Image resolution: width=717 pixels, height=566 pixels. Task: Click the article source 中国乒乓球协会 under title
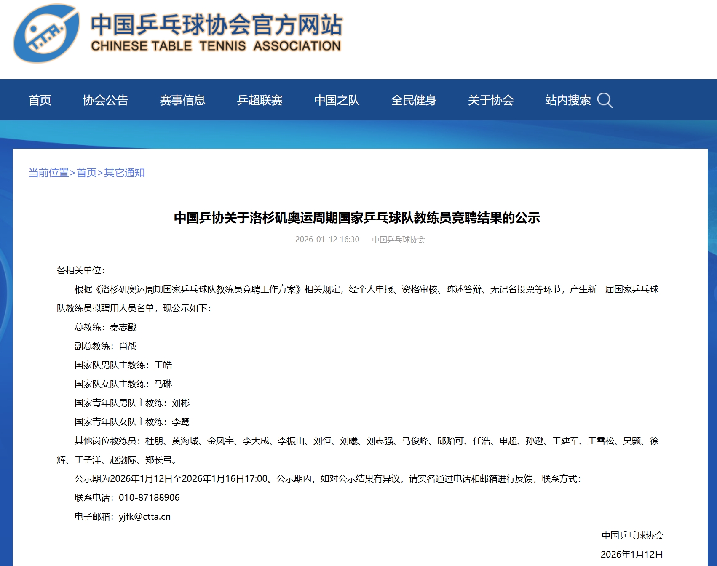coord(399,239)
